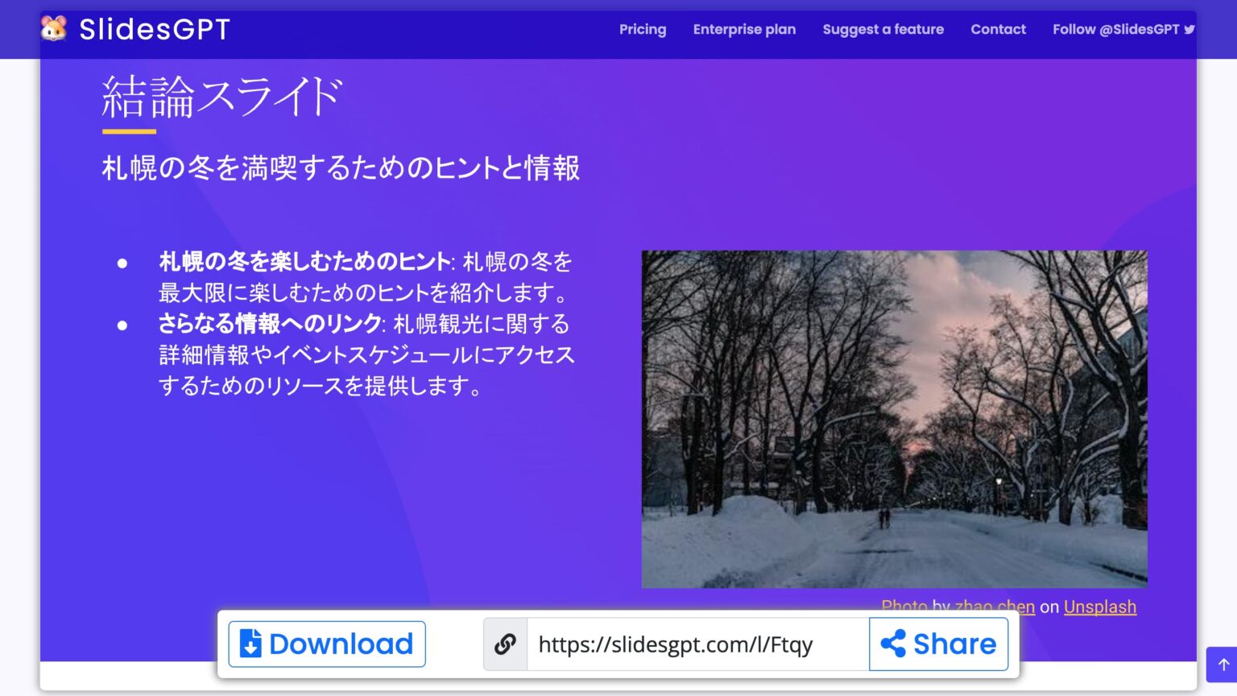The width and height of the screenshot is (1237, 696).
Task: Click the chain link icon beside the URL
Action: 506,644
